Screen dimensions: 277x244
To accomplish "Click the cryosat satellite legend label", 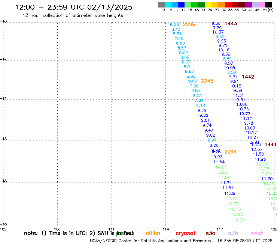I will (x=186, y=233).
